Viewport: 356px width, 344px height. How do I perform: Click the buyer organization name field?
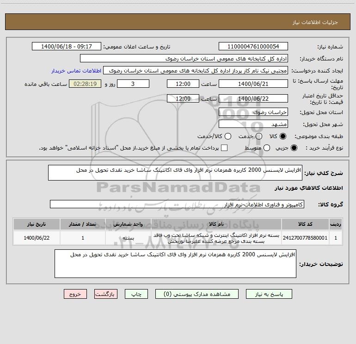coord(184,59)
